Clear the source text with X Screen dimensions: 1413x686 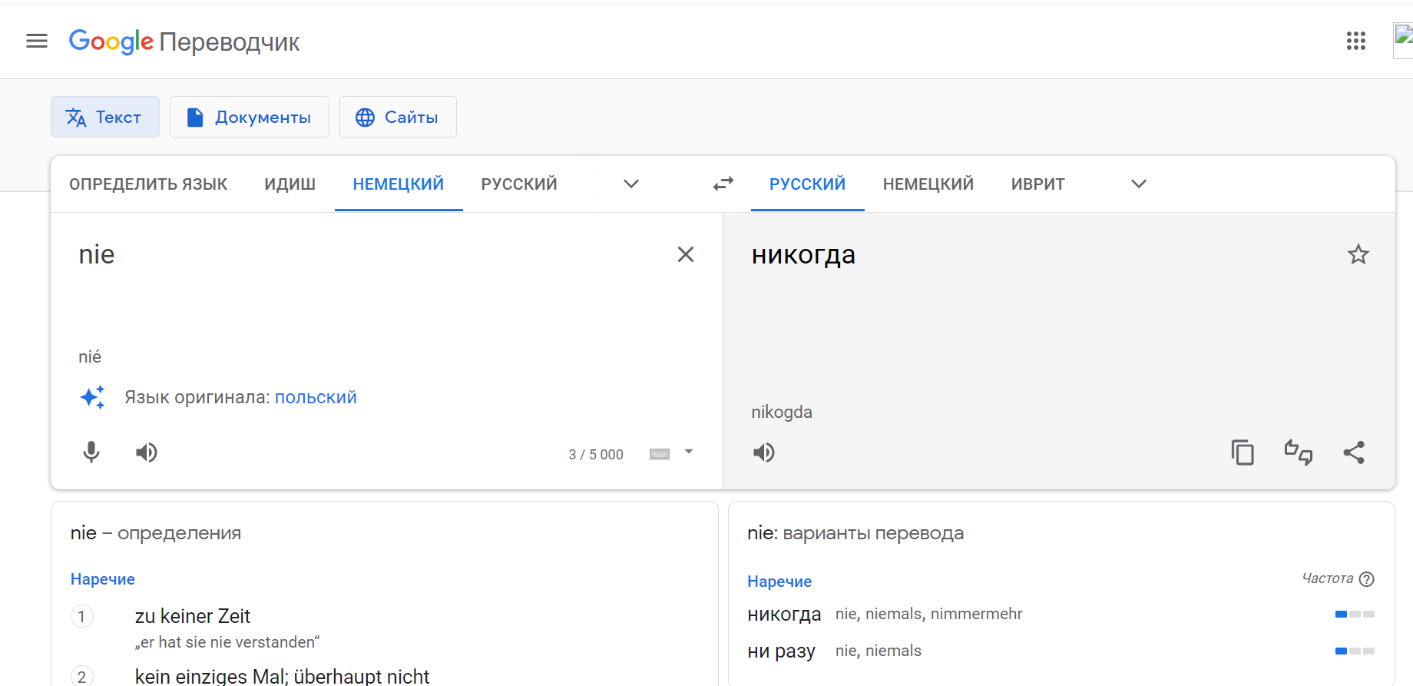pos(686,254)
